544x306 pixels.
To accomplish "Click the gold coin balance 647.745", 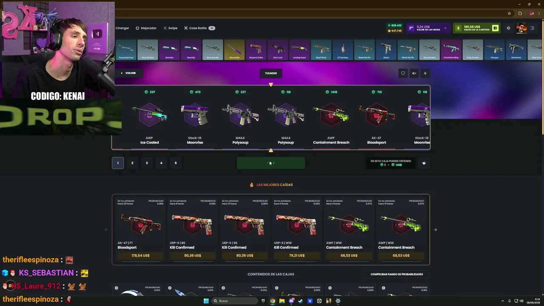I will pos(395,31).
